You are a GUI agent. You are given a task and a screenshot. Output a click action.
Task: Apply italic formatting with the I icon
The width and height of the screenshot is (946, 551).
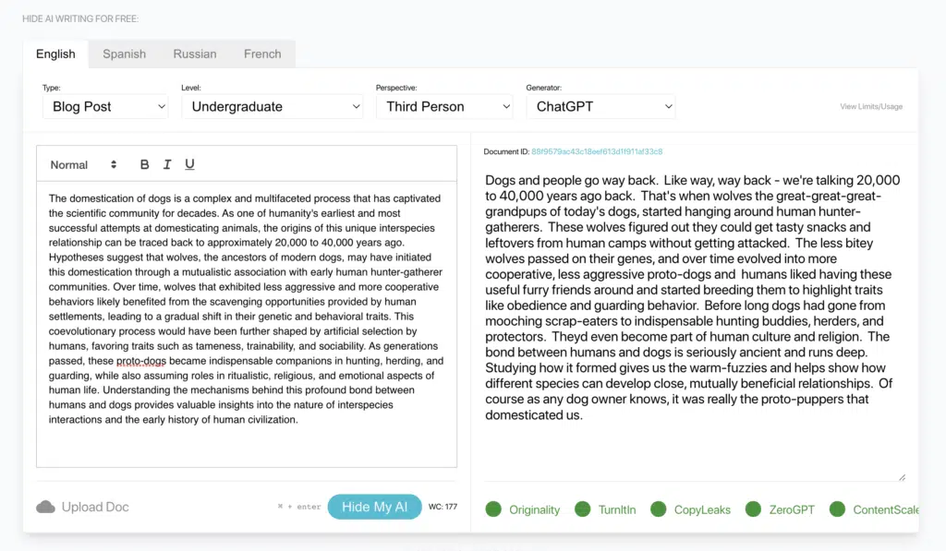point(167,164)
